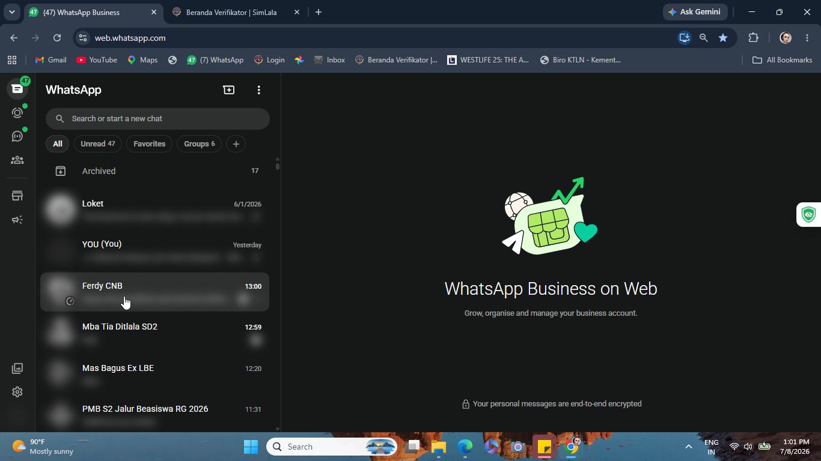Open the business Catalog storefront icon
The image size is (821, 461).
(17, 196)
